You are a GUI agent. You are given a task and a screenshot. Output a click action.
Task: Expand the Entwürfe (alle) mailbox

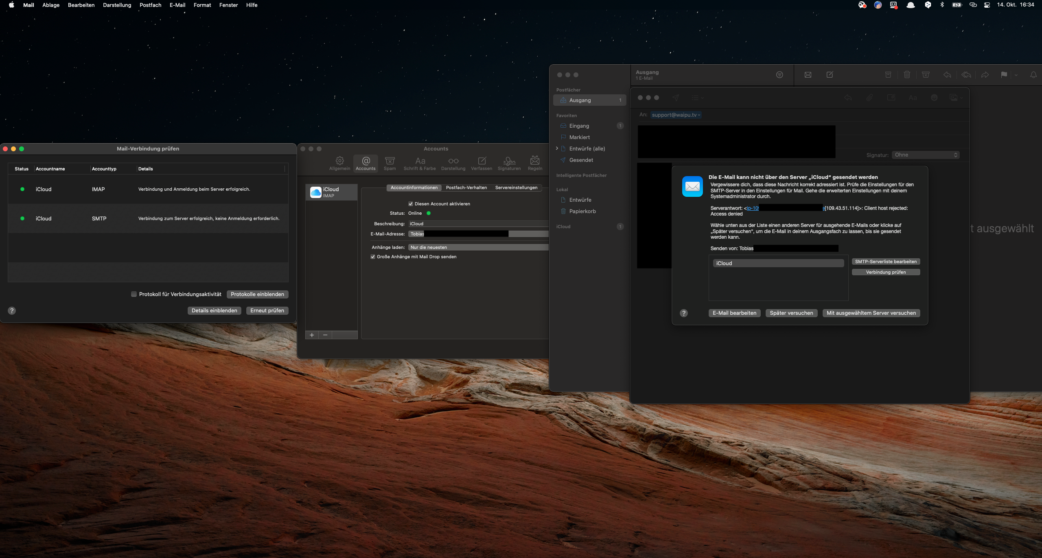click(x=557, y=148)
